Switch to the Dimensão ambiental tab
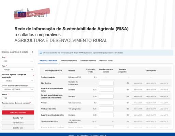 point(88,61)
